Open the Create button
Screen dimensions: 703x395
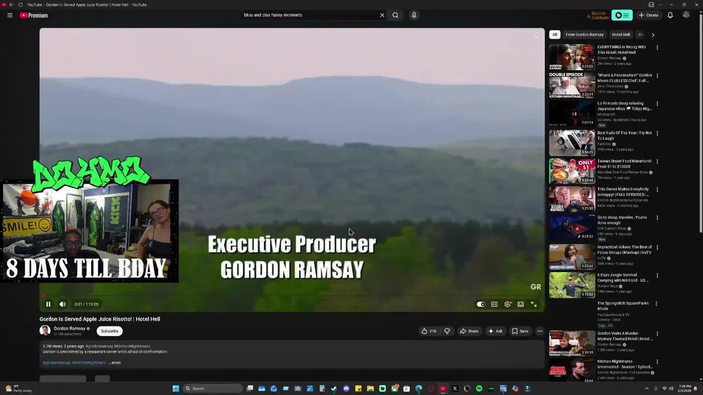click(649, 15)
